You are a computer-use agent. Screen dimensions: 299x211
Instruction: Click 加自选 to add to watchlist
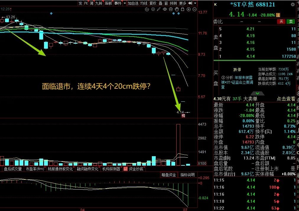(133, 3)
